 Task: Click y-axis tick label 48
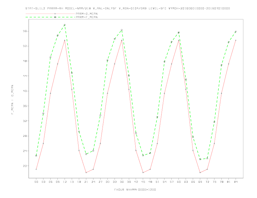[25, 61]
